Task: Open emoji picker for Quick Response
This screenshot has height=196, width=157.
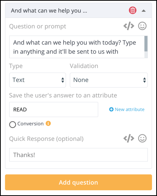Action: (x=142, y=139)
